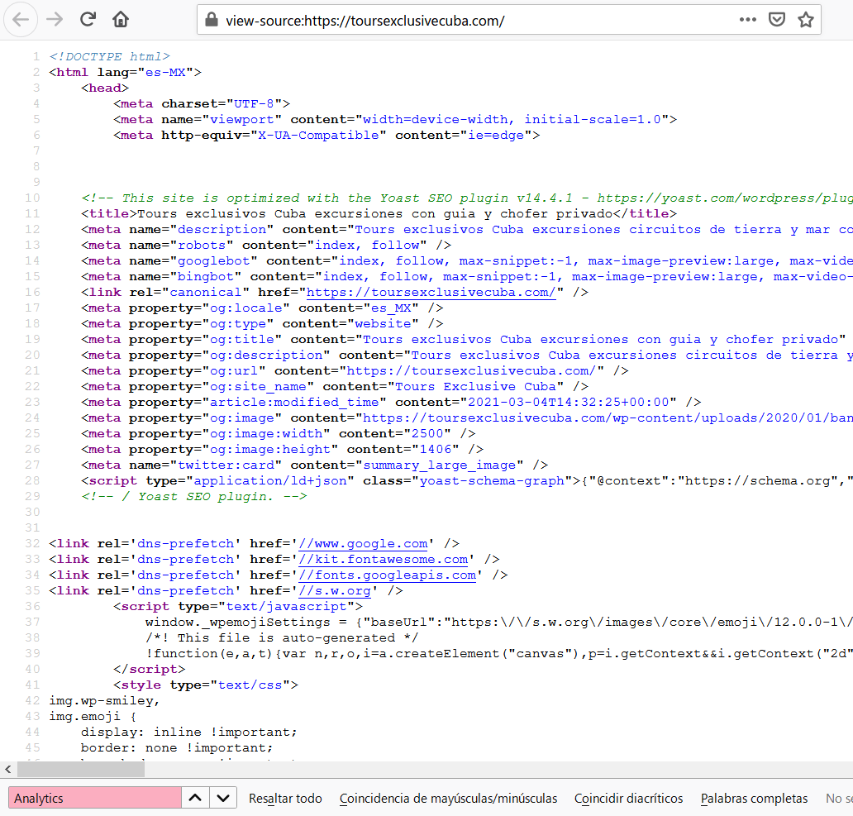Show site security info via the lock icon
853x816 pixels.
point(211,20)
